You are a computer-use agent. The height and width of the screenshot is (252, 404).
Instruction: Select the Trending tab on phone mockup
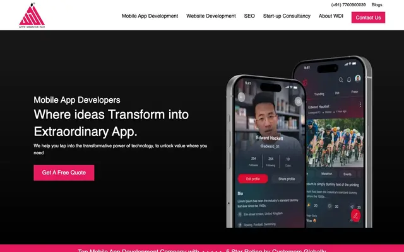(319, 94)
